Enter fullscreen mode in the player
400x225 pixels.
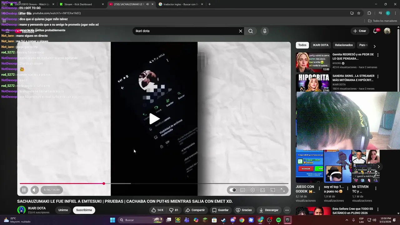(282, 190)
